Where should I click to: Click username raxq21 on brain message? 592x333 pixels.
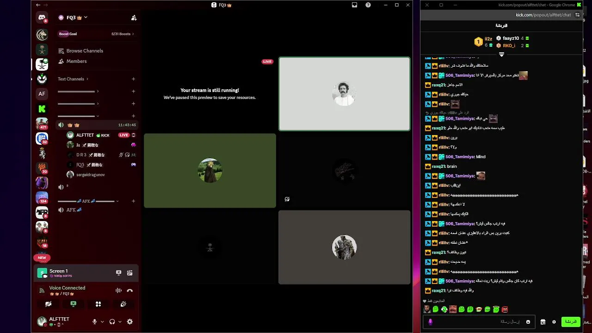[x=439, y=166]
